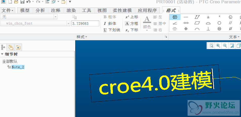Insert the circularity circle symbol
241x117 pixels.
click(x=219, y=23)
